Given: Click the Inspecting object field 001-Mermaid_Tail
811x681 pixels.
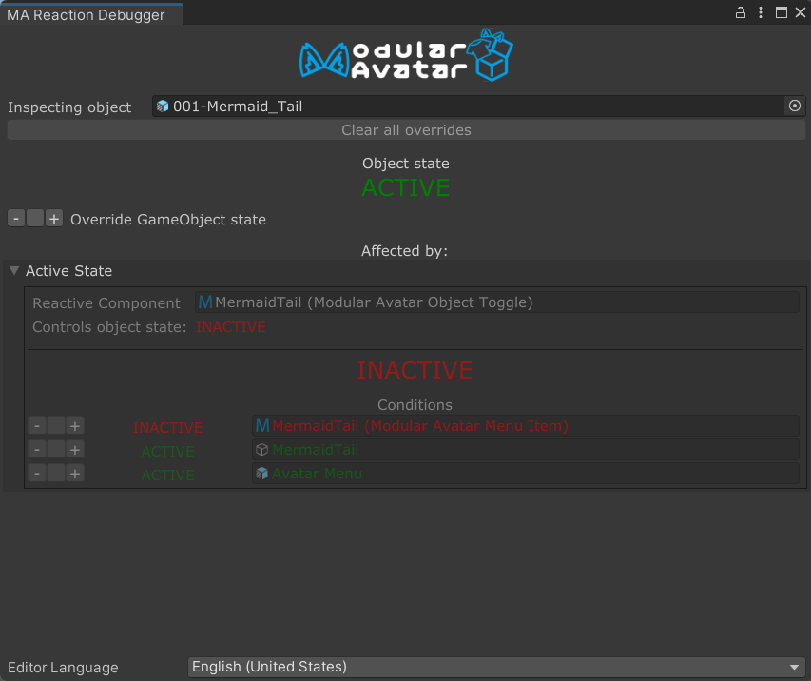Looking at the screenshot, I should pos(469,107).
